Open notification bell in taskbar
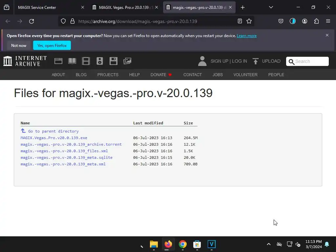The width and height of the screenshot is (336, 252). pos(327,244)
